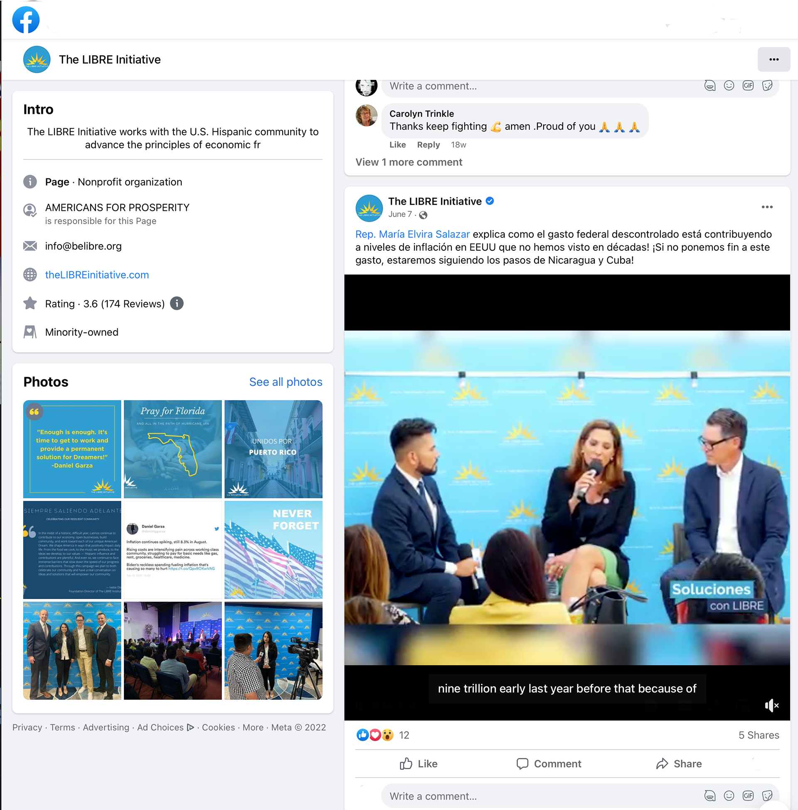Insert GIF in bottom comment box
Image resolution: width=798 pixels, height=810 pixels.
[x=748, y=796]
